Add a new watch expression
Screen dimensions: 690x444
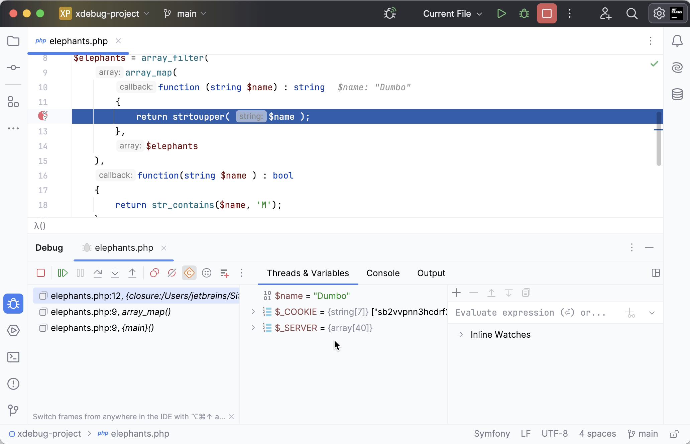click(x=456, y=293)
